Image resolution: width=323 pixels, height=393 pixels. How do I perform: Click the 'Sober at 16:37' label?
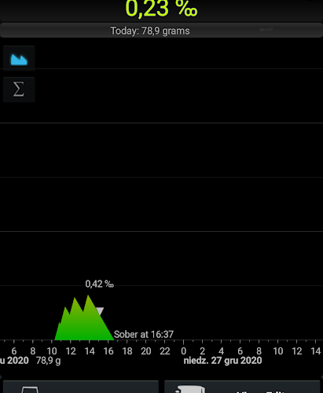coord(144,334)
